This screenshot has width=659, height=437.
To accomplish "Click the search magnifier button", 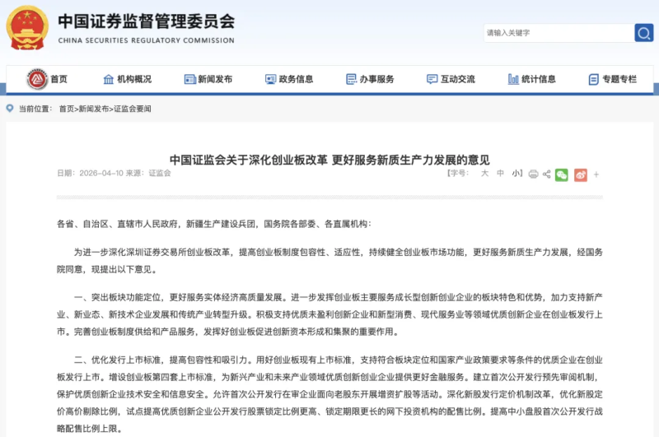I will click(643, 33).
